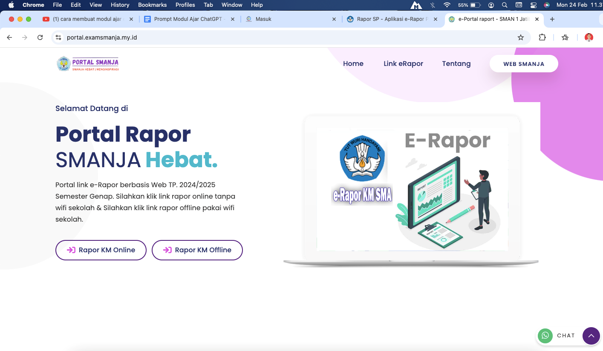Open Control Center in menu bar
Viewport: 603px width, 351px height.
click(x=533, y=5)
